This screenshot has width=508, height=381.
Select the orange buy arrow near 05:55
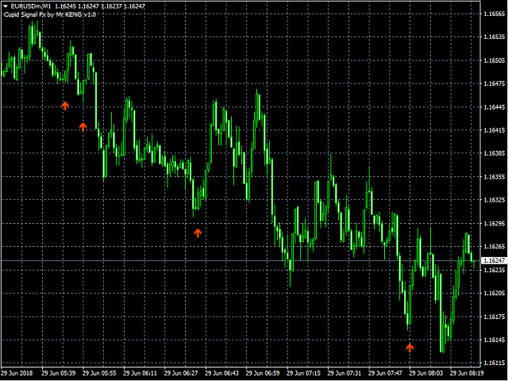point(83,127)
